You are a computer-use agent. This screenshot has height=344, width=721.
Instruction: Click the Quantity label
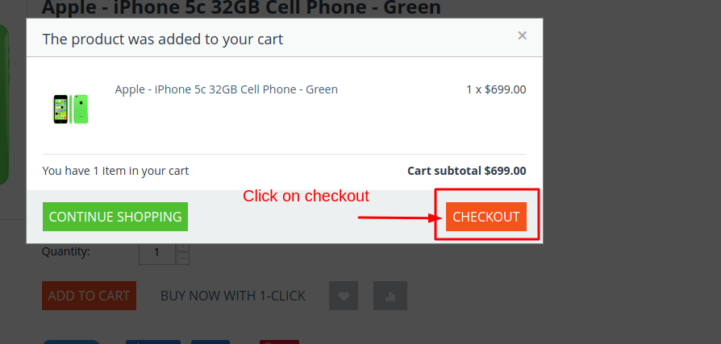[x=65, y=251]
